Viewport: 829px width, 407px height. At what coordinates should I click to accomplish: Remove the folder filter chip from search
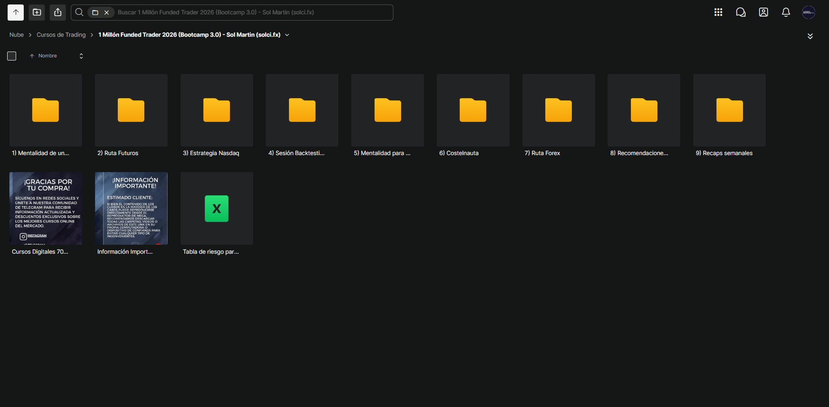[107, 13]
